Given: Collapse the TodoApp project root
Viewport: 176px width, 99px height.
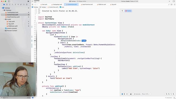Looking at the screenshot, I should 2,8.
